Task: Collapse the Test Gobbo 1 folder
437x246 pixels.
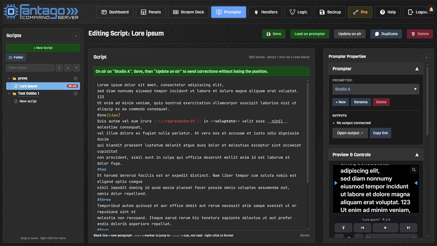Action: pos(9,93)
